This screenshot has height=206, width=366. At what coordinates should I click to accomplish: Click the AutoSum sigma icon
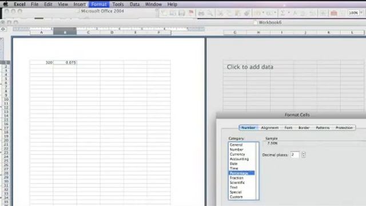(283, 13)
